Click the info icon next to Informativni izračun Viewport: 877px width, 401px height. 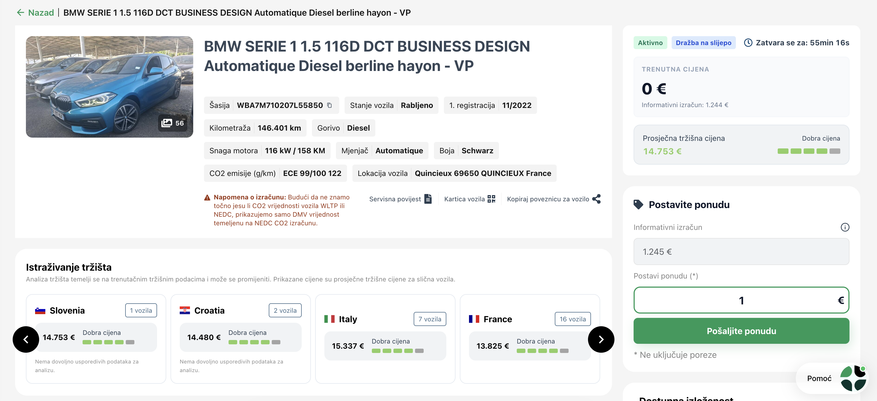[x=845, y=227]
